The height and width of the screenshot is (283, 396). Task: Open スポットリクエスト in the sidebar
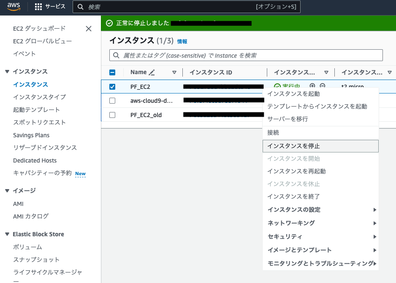coord(39,123)
